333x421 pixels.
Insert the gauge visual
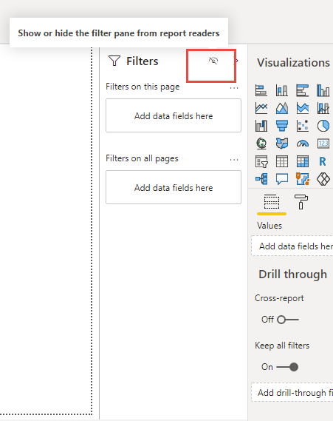[303, 144]
